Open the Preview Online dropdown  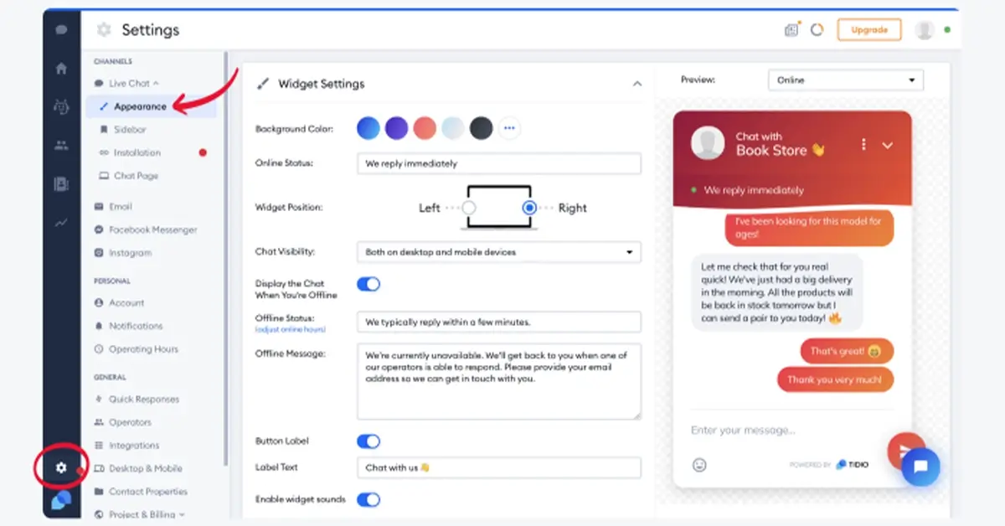click(846, 80)
